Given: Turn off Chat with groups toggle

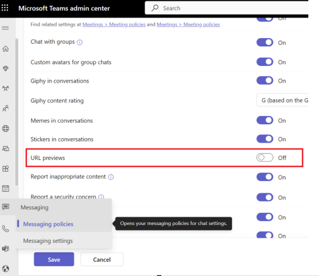Looking at the screenshot, I should tap(265, 42).
